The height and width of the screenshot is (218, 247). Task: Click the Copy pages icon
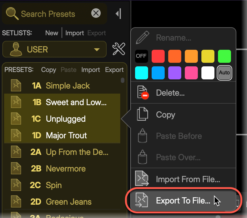coord(142,115)
